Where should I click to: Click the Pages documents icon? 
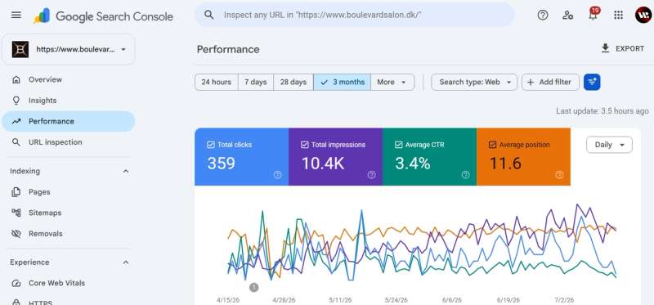click(16, 192)
